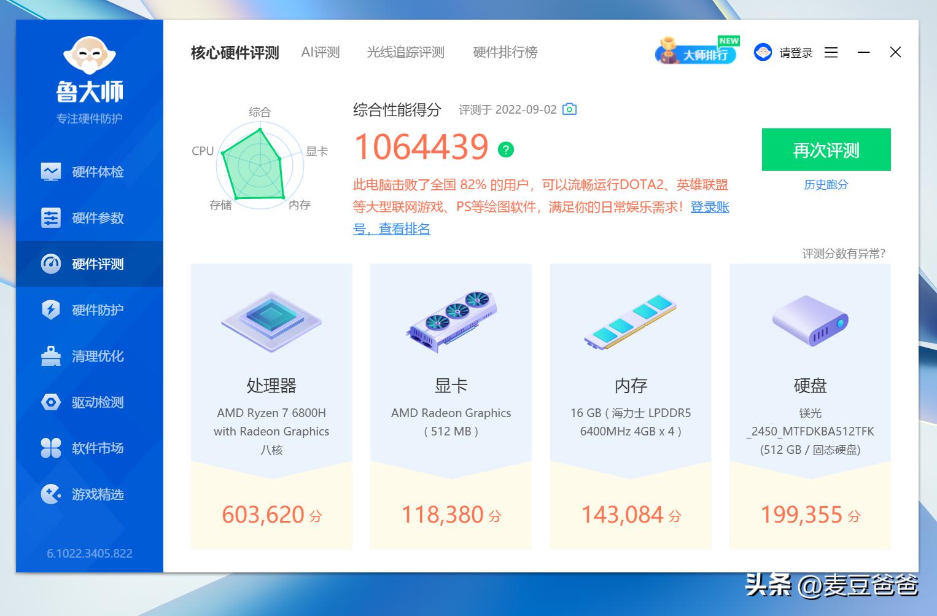Switch to 硬件排行榜 tab
Image resolution: width=937 pixels, height=616 pixels.
tap(505, 52)
